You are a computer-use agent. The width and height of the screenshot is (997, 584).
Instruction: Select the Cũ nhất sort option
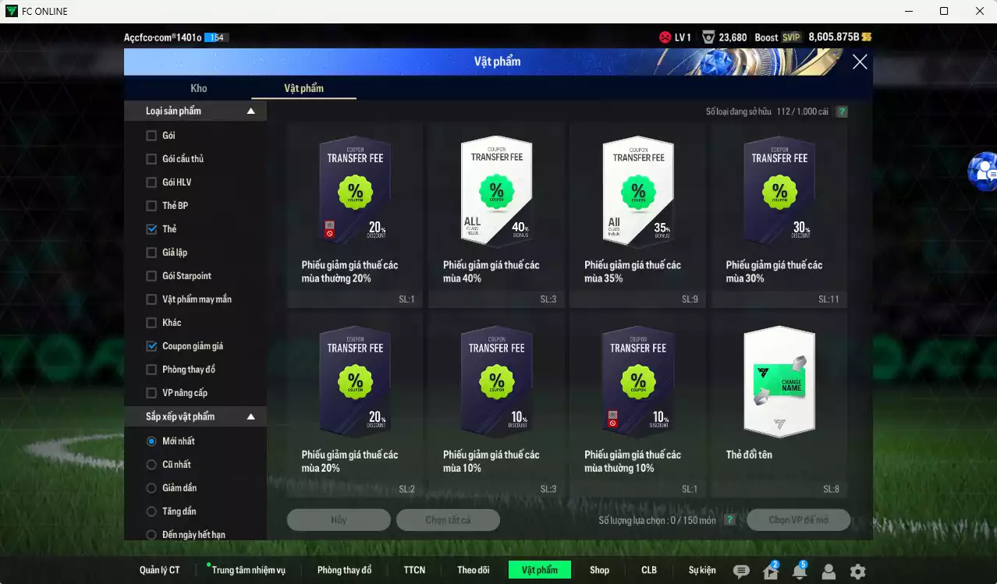click(x=153, y=464)
